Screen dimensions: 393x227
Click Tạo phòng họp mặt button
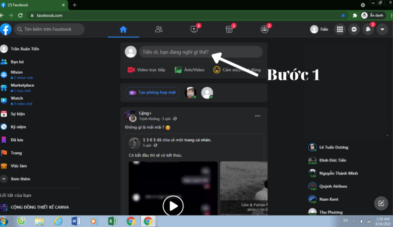pos(152,92)
